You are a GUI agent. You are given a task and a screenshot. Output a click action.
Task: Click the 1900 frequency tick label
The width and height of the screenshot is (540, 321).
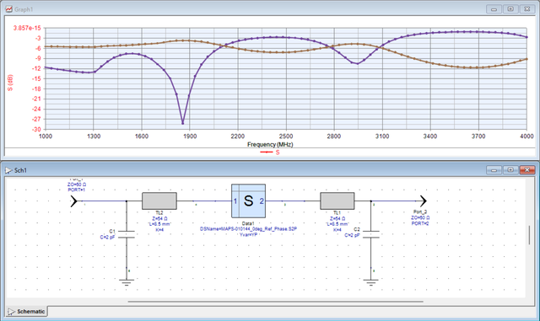189,136
